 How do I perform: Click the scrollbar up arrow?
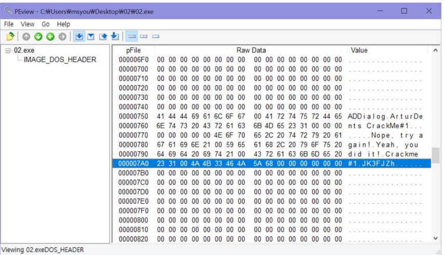(x=436, y=50)
